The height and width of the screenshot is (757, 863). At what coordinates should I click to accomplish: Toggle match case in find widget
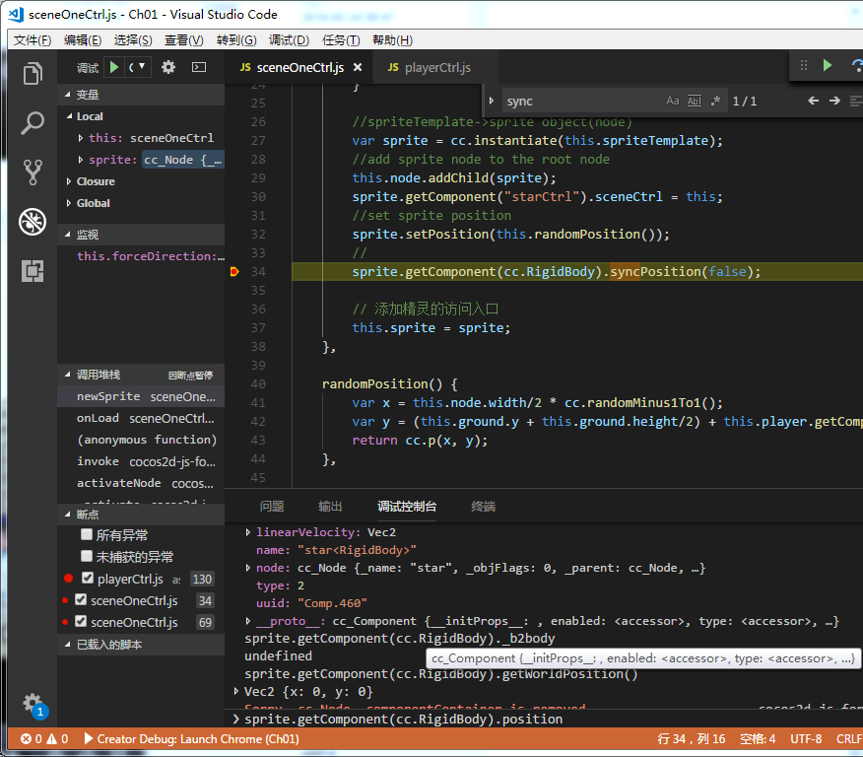click(x=672, y=101)
